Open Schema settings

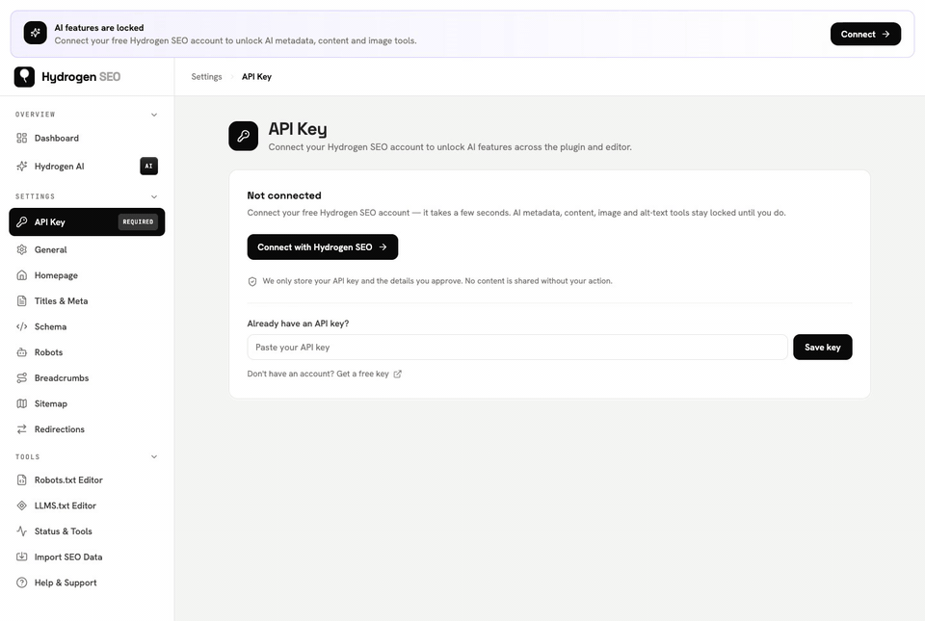pyautogui.click(x=87, y=326)
